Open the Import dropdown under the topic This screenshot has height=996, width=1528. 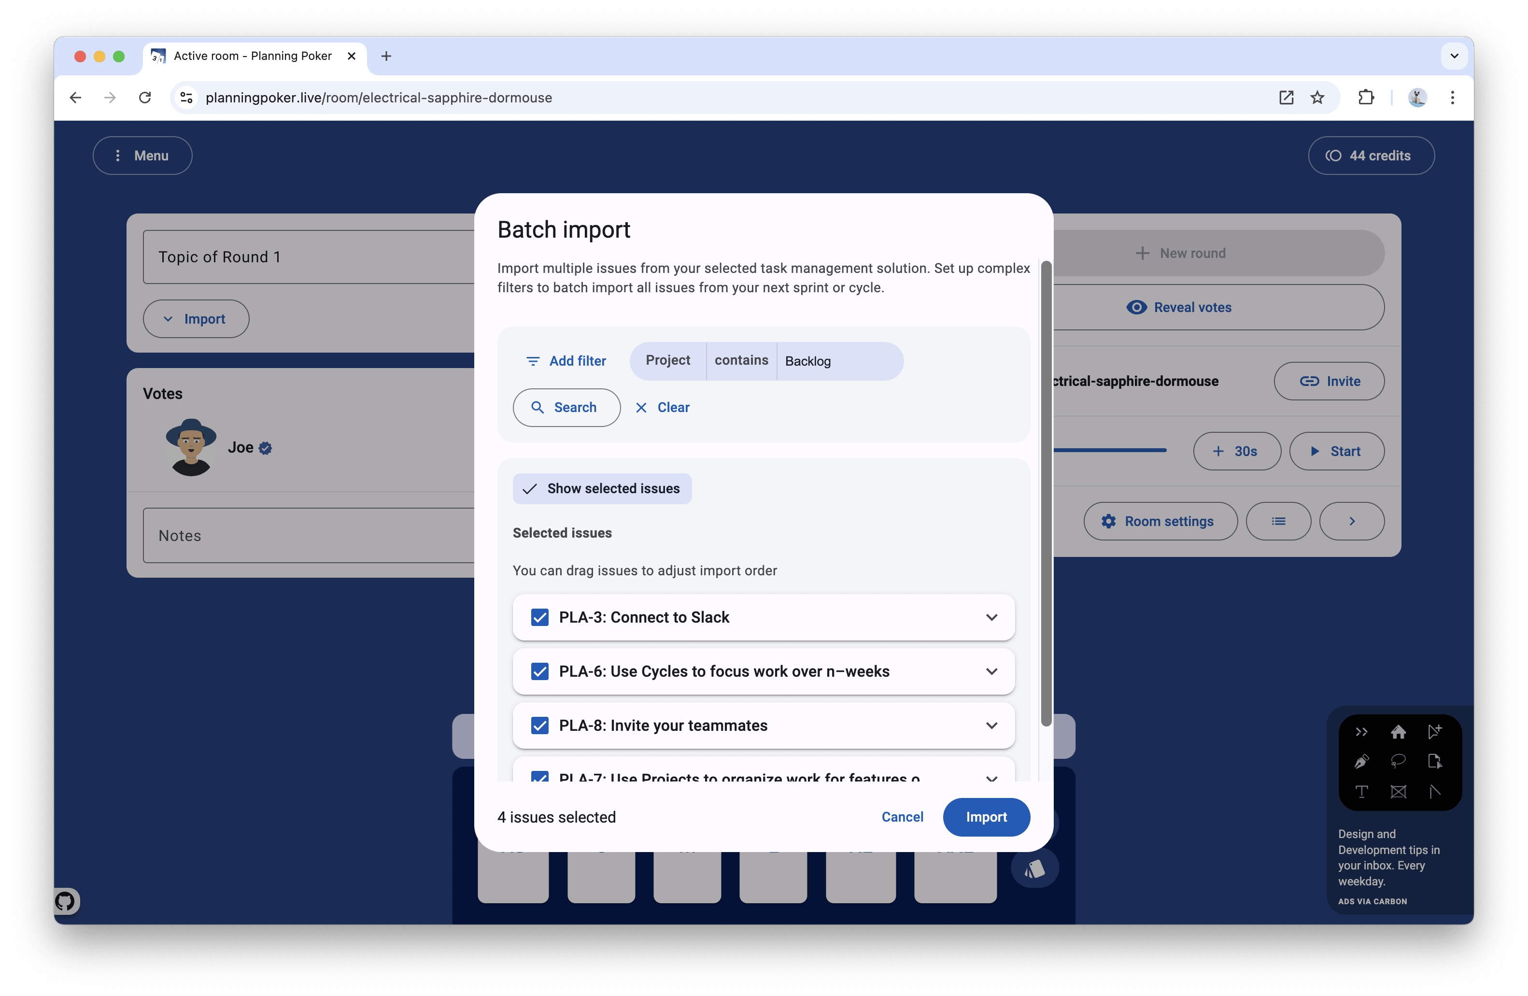tap(196, 319)
